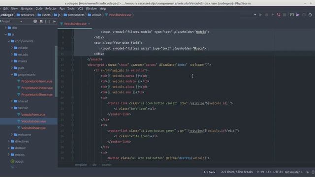Collapse the veiculo folder in tree
The width and height of the screenshot is (315, 177).
12,108
